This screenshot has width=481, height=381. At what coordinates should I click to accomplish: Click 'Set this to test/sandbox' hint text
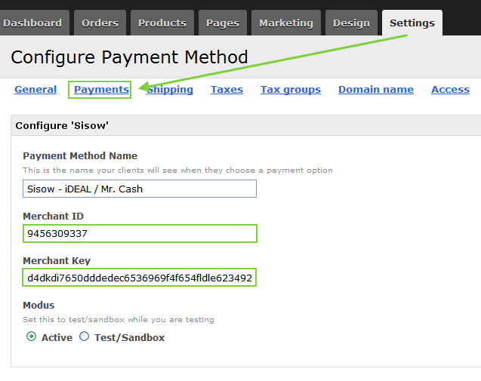pyautogui.click(x=119, y=320)
